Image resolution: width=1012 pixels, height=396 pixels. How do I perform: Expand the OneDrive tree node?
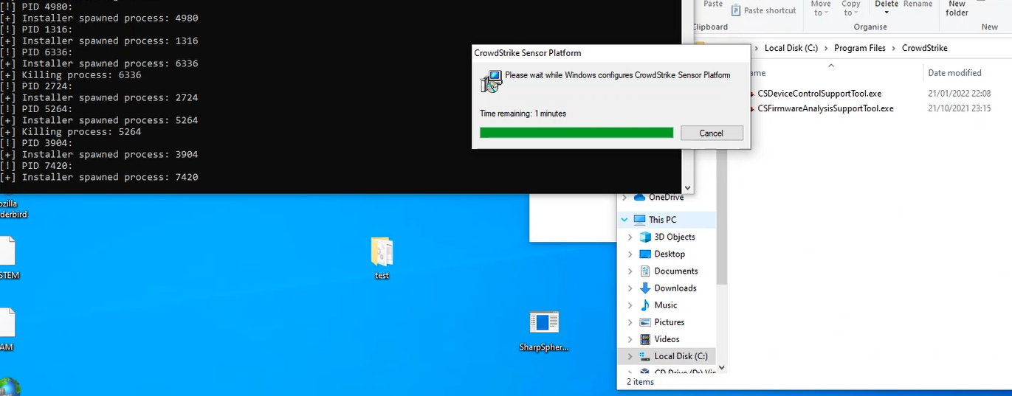click(x=624, y=197)
